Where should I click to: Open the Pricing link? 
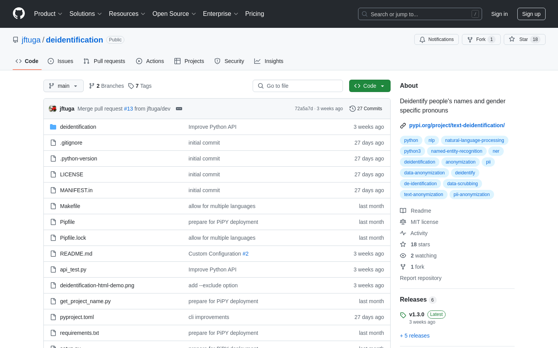pos(255,14)
